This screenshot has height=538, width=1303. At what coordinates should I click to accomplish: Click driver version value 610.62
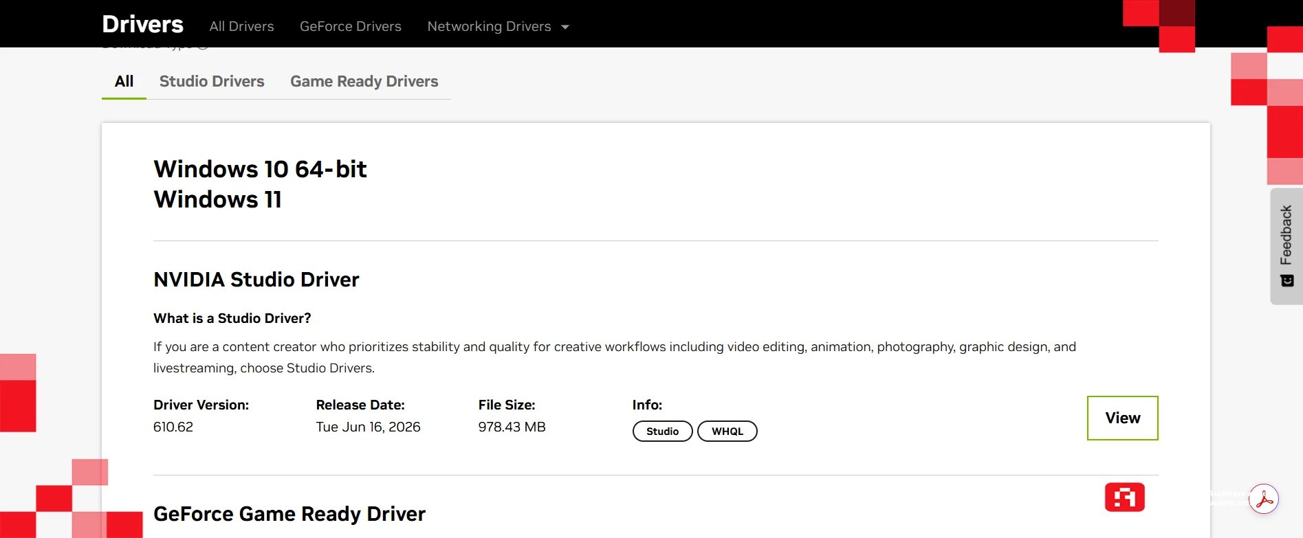pyautogui.click(x=173, y=427)
